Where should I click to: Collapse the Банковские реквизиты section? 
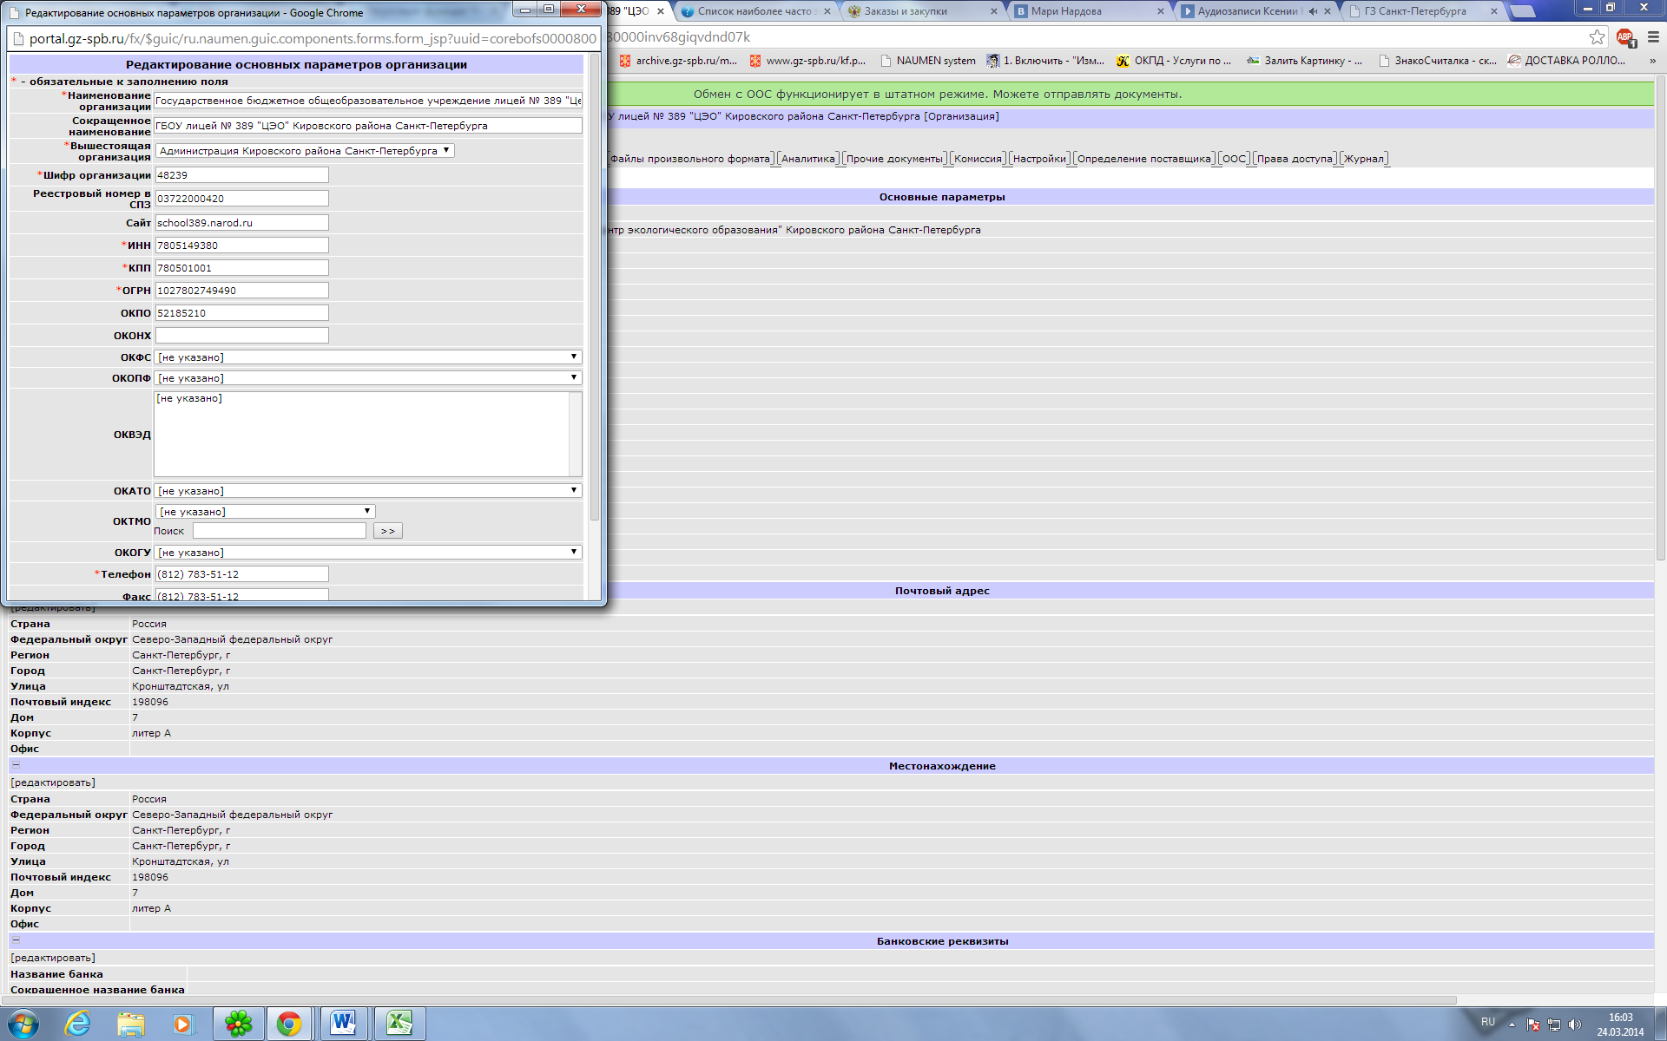point(16,940)
